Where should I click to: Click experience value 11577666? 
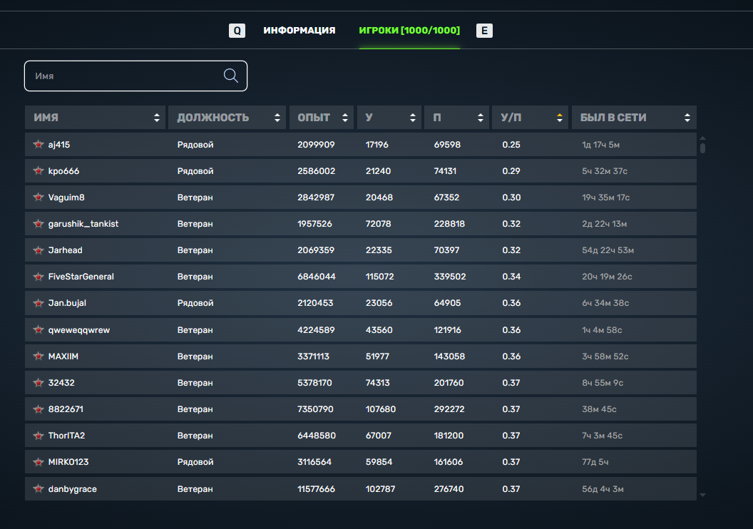coord(316,488)
